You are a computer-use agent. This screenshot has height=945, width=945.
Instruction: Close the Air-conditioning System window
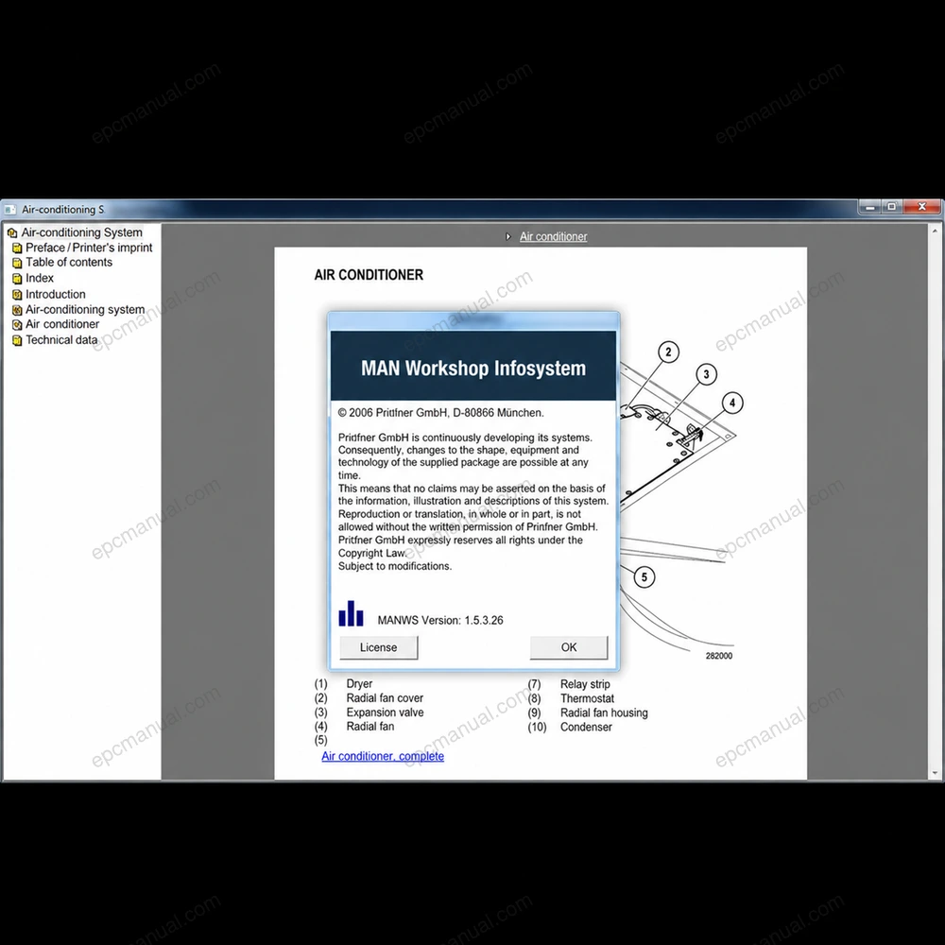(x=921, y=207)
